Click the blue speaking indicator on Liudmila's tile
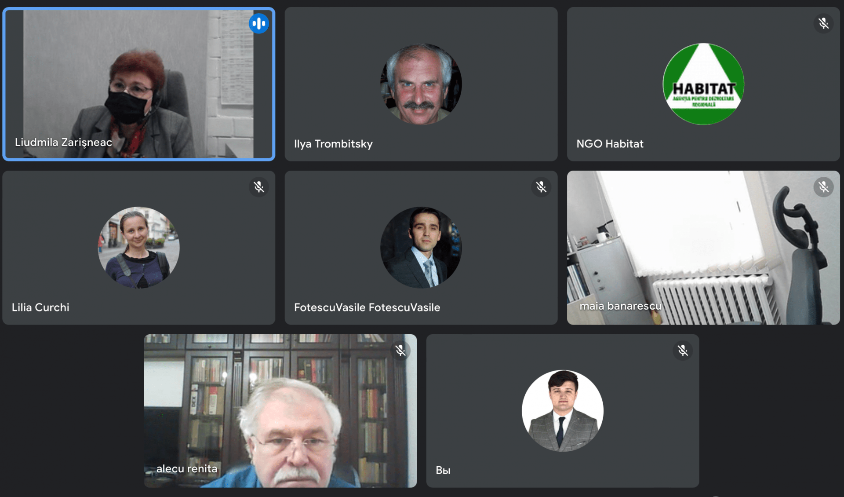844x497 pixels. [x=259, y=23]
